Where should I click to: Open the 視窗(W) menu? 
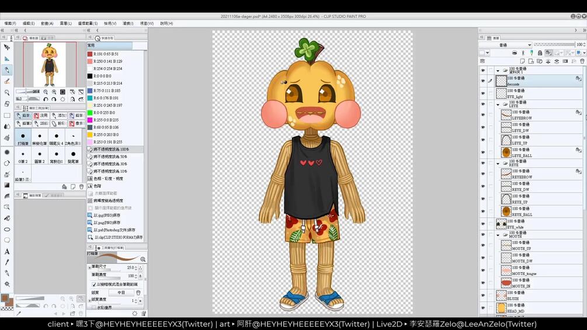pos(147,23)
